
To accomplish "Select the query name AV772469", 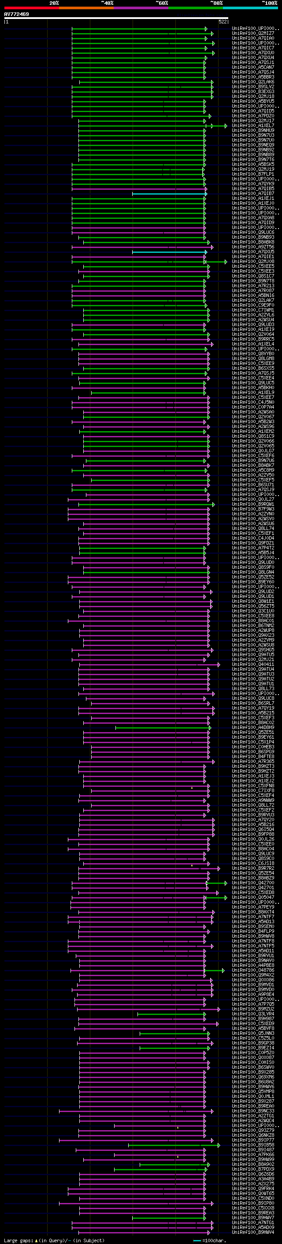I will click(x=16, y=14).
